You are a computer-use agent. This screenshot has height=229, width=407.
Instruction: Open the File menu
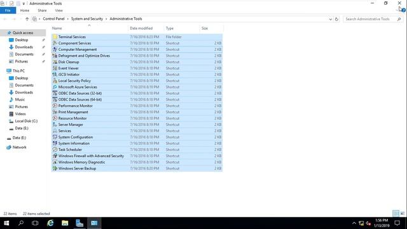pos(8,10)
